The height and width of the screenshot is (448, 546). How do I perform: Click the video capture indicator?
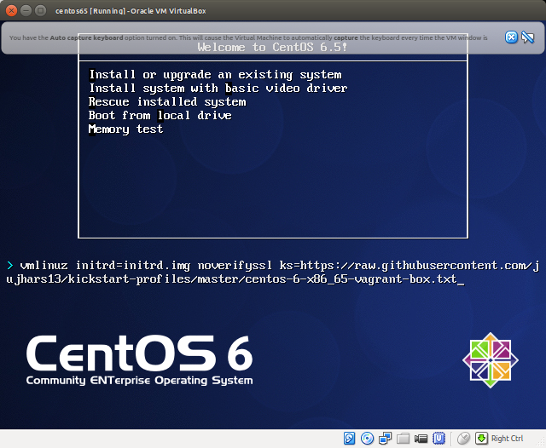[421, 439]
